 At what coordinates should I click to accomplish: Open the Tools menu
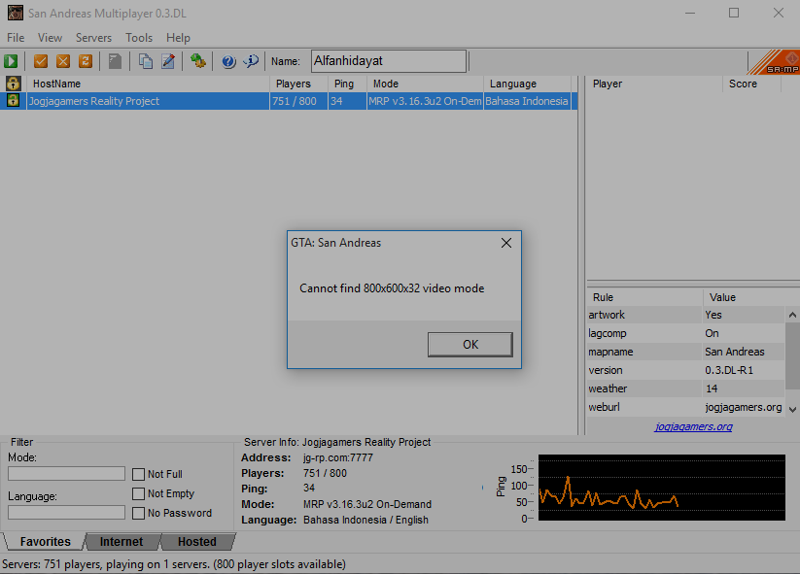pyautogui.click(x=139, y=38)
